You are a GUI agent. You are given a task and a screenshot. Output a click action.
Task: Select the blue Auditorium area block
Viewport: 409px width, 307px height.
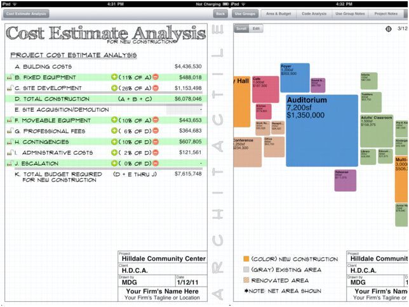click(322, 130)
